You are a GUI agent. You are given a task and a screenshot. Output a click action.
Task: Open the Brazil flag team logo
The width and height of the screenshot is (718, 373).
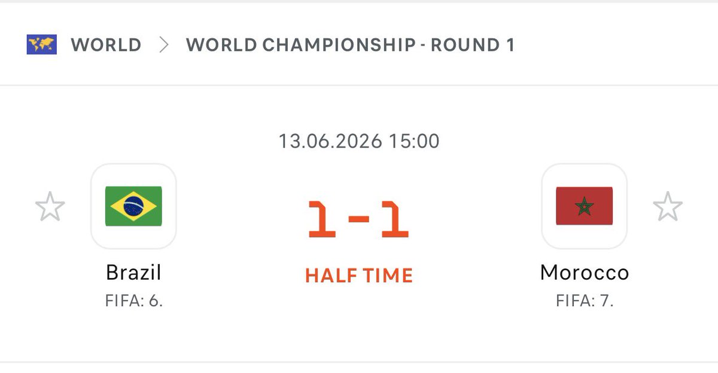click(133, 206)
